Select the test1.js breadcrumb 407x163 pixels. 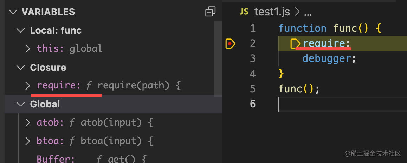(x=272, y=12)
